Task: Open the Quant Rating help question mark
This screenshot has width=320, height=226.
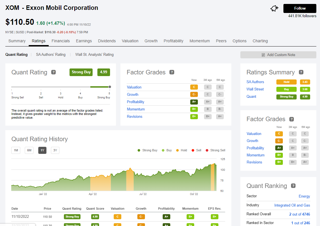Action: click(53, 72)
